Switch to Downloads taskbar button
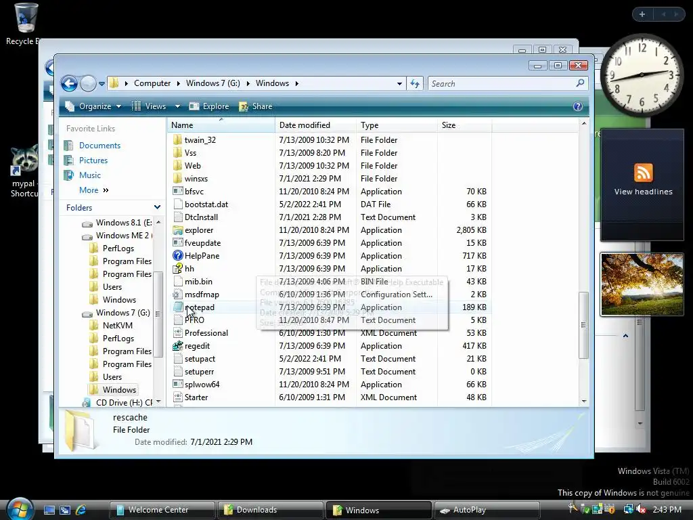This screenshot has width=693, height=520. point(270,510)
